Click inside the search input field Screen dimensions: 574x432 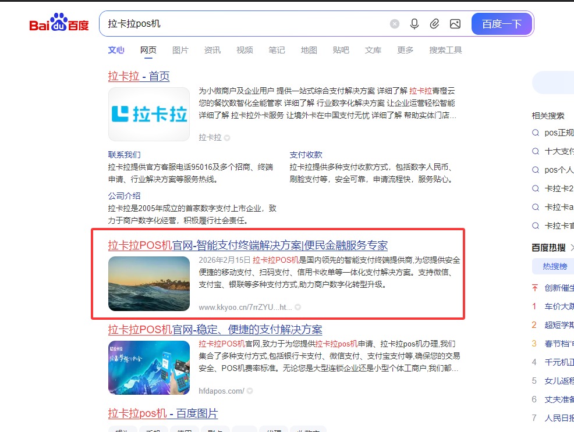[262, 23]
